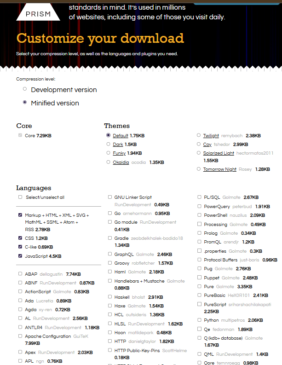Screen dimensions: 282x365
Task: Select the Minified version option
Action: 25,103
